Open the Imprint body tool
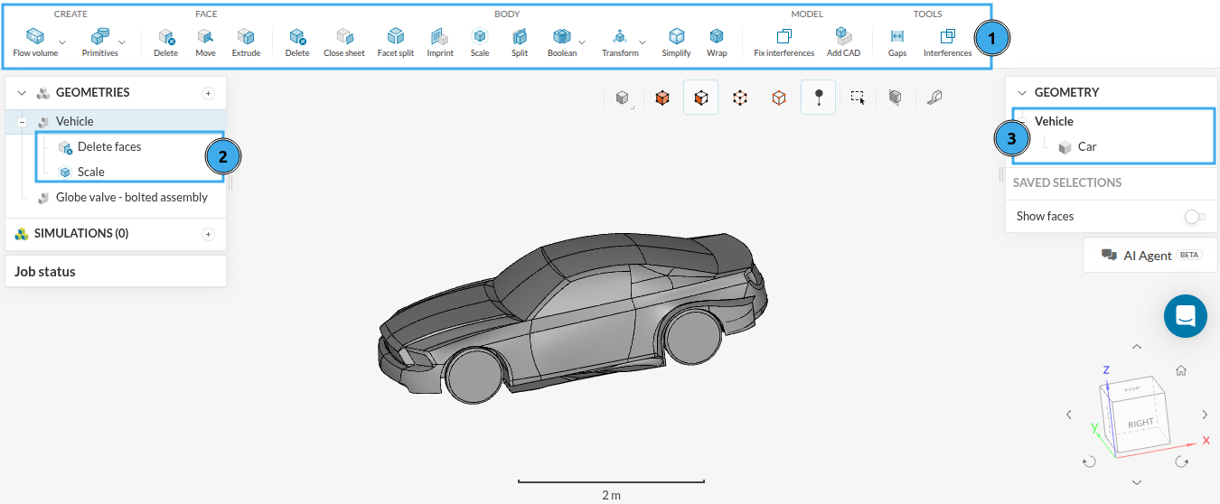 [440, 37]
